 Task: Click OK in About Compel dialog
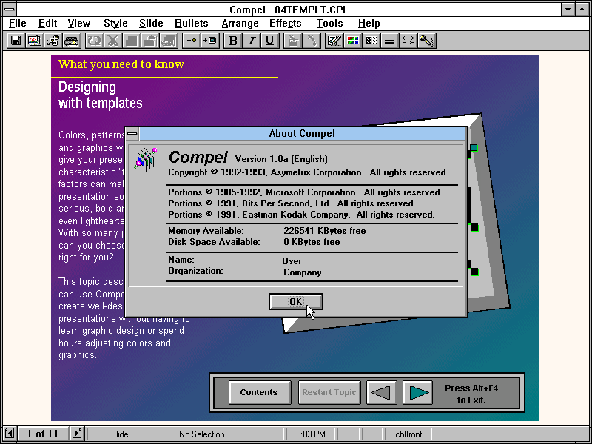point(295,302)
